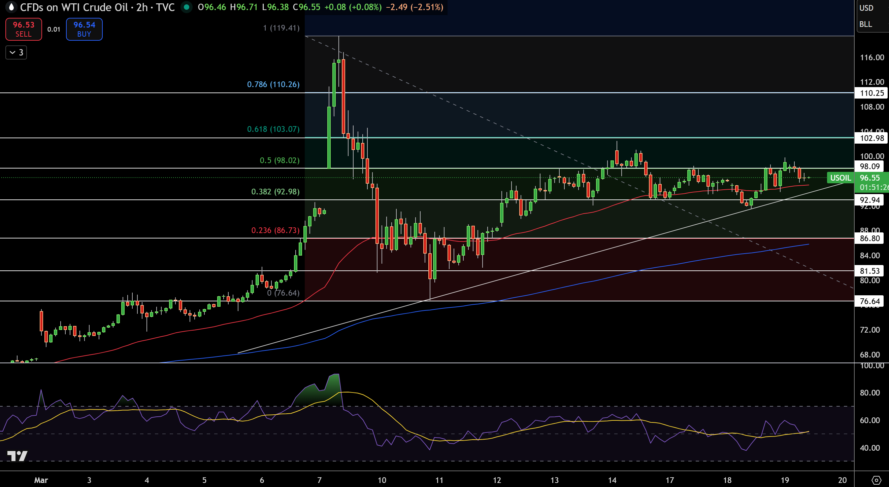Select the 0.618 (103.07) Fibonacci level label
This screenshot has height=487, width=889.
click(273, 129)
